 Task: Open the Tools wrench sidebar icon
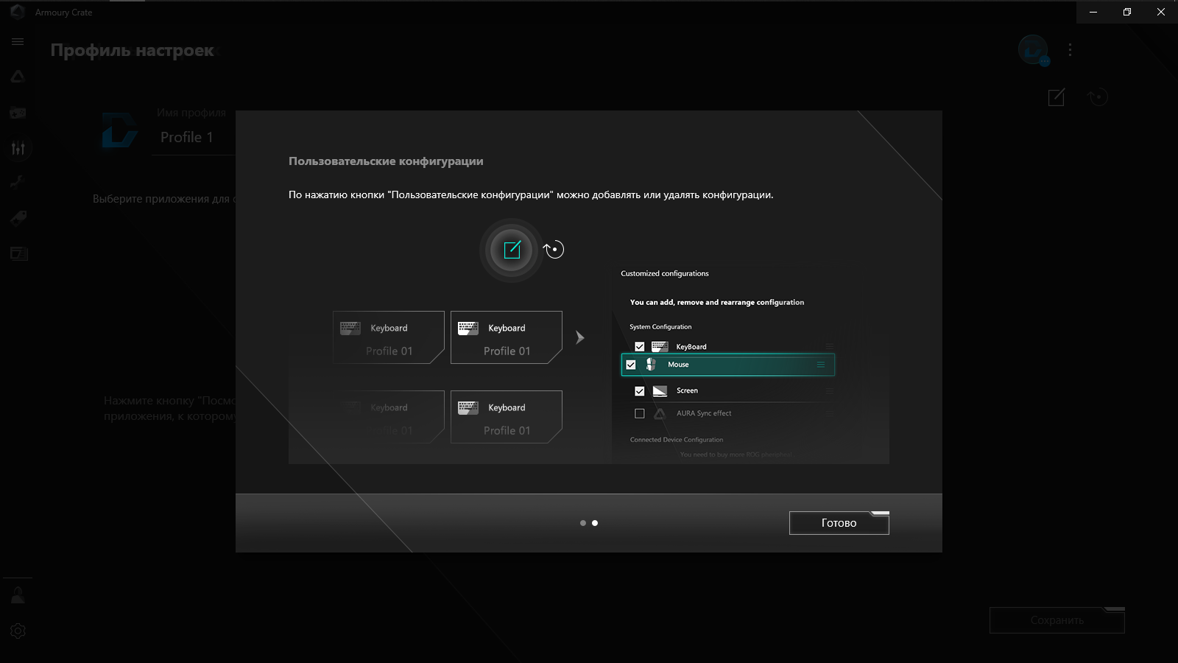click(x=18, y=183)
